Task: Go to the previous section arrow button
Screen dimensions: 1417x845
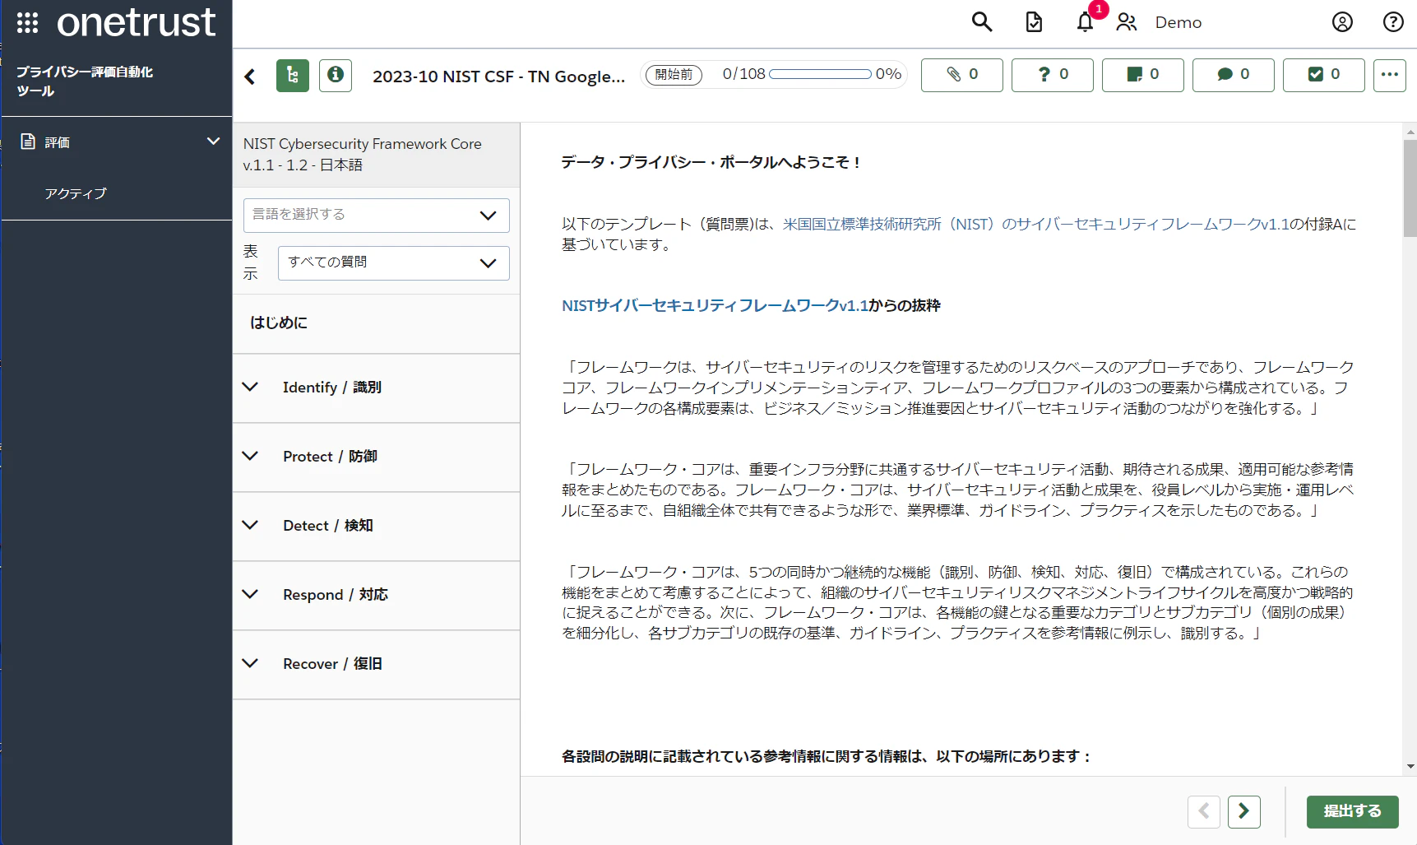Action: click(1204, 812)
